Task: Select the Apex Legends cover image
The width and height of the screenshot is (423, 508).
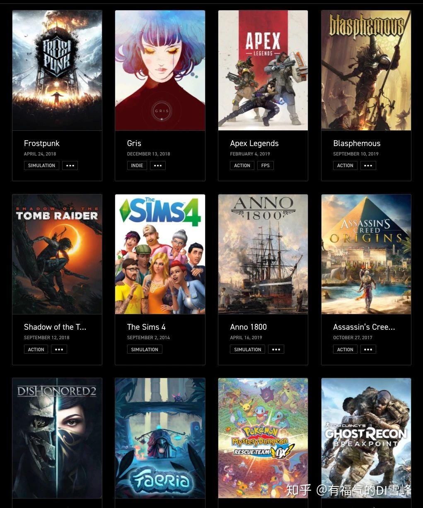Action: coord(263,70)
